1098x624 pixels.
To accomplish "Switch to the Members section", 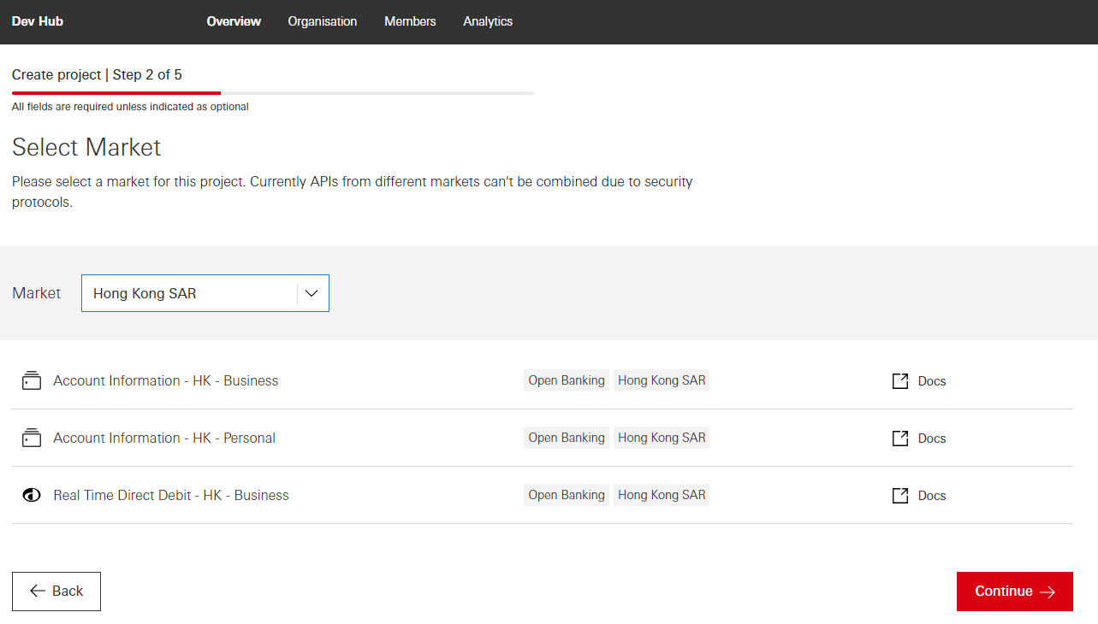I will tap(410, 21).
